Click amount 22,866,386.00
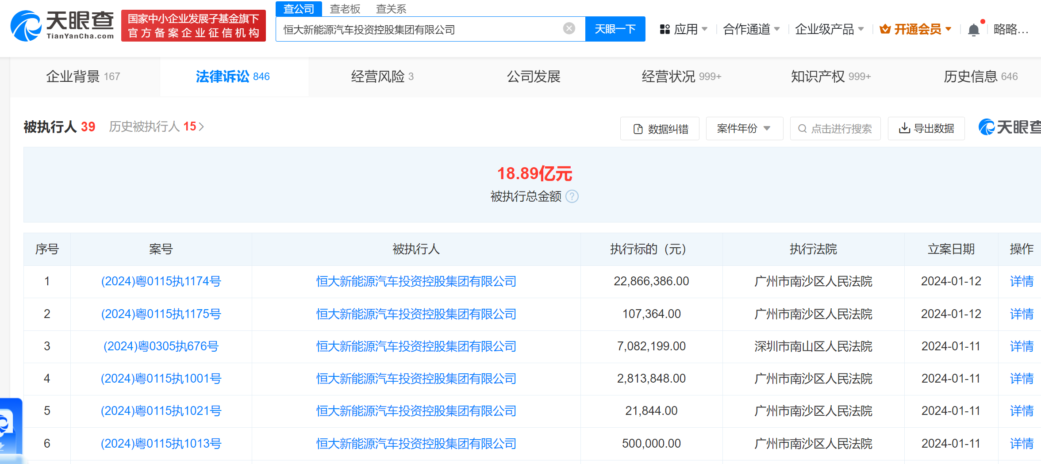Screen dimensions: 1041x464 coord(651,281)
